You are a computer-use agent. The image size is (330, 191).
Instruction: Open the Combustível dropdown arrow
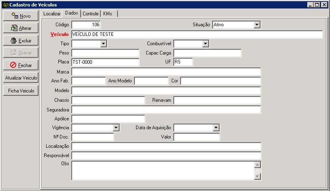[x=205, y=44]
